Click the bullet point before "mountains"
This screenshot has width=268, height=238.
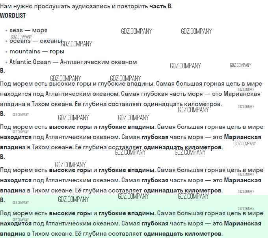pos(6,52)
